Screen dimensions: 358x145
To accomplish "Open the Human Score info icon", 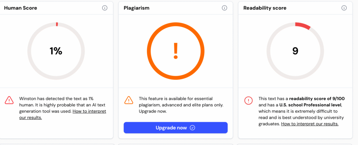I will [105, 8].
